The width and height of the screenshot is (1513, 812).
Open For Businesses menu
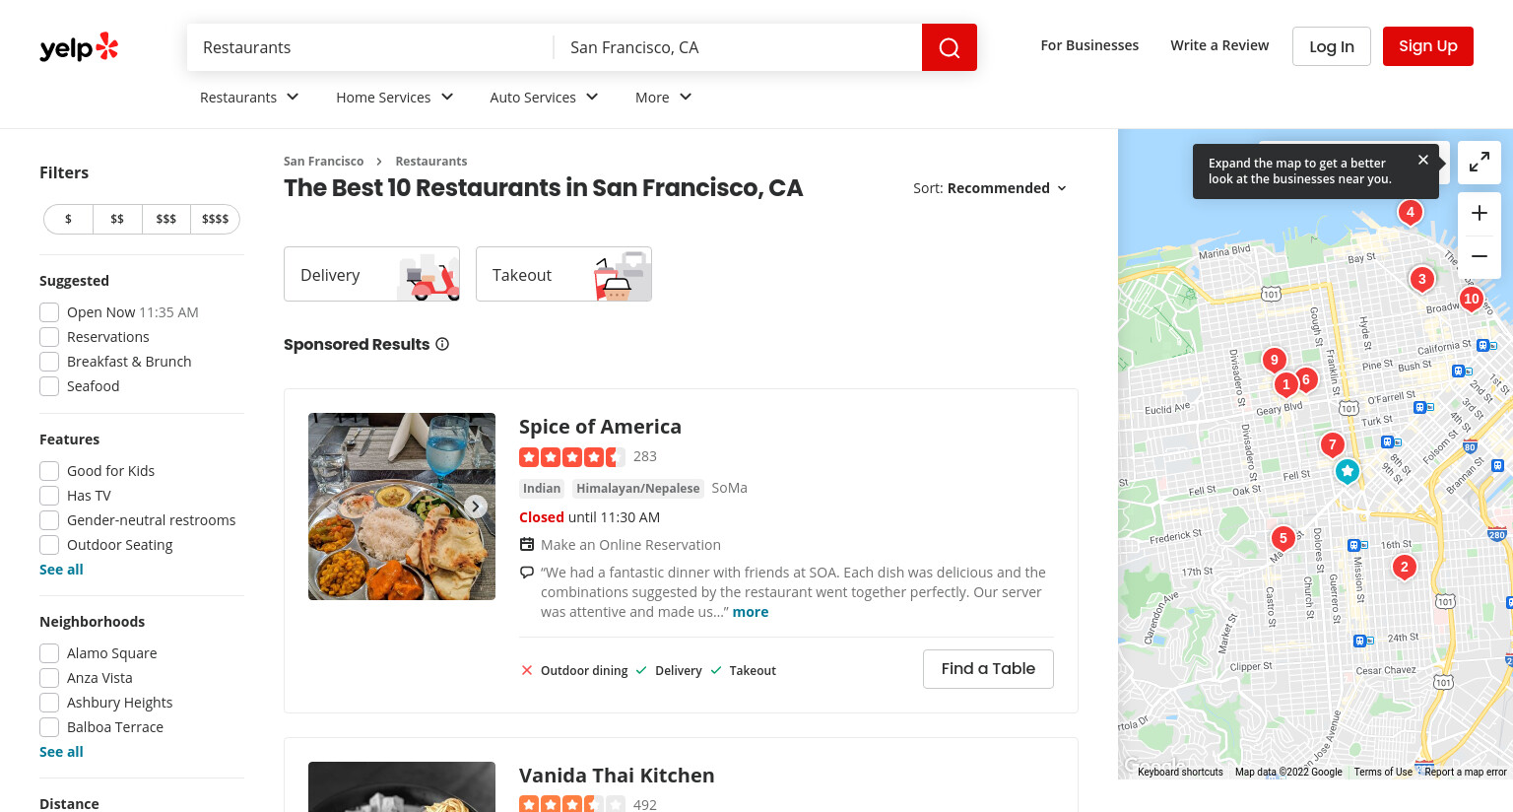[x=1089, y=45]
